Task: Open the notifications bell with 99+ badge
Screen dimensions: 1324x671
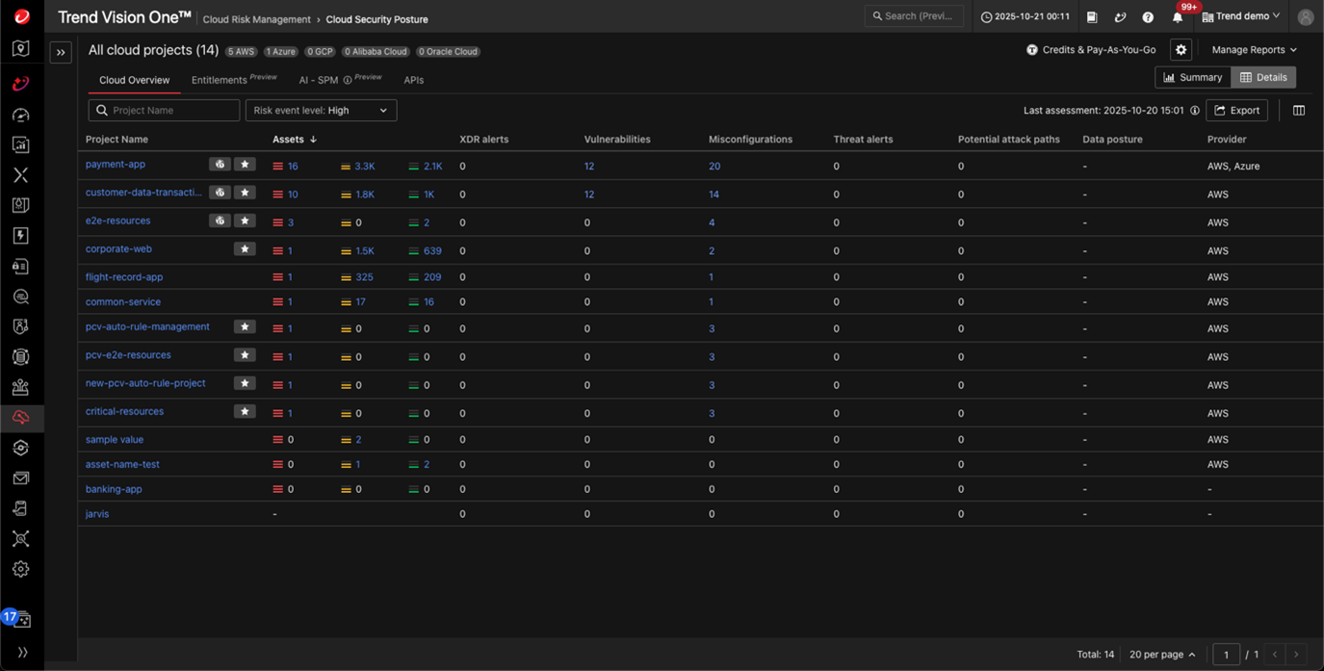Action: 1177,17
